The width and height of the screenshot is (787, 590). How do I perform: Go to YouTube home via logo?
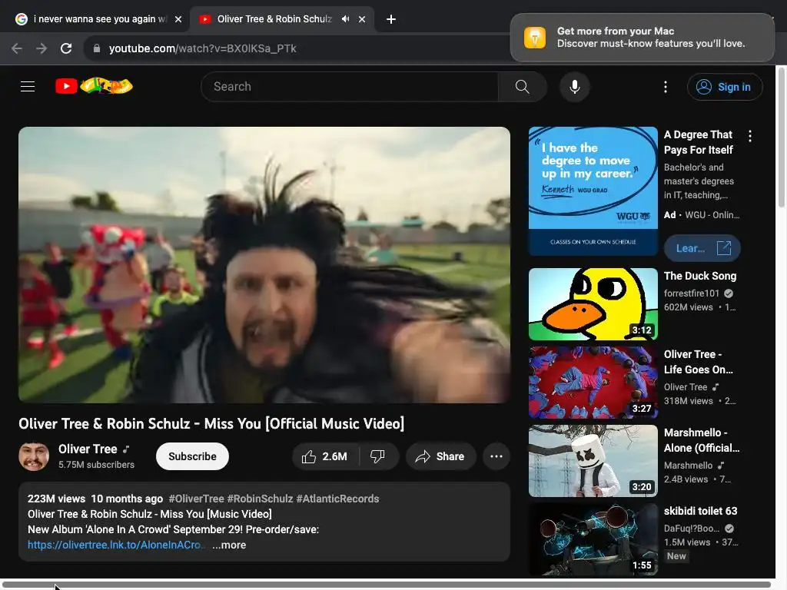tap(94, 86)
